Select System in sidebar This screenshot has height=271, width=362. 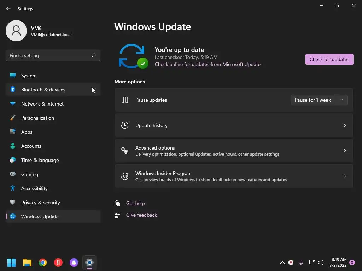tap(53, 76)
